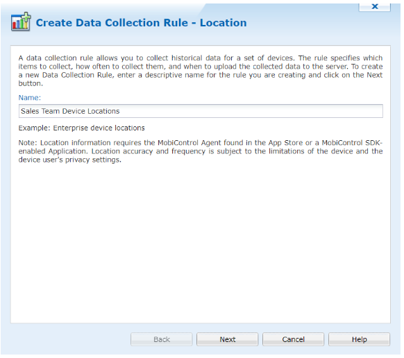Viewport: 404px width, 358px height.
Task: Click the 'Create Data Collection Rule - Location' title
Action: tap(141, 23)
